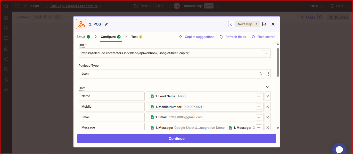The width and height of the screenshot is (353, 154).
Task: Click the Search box in editor toolbar
Action: point(24,17)
